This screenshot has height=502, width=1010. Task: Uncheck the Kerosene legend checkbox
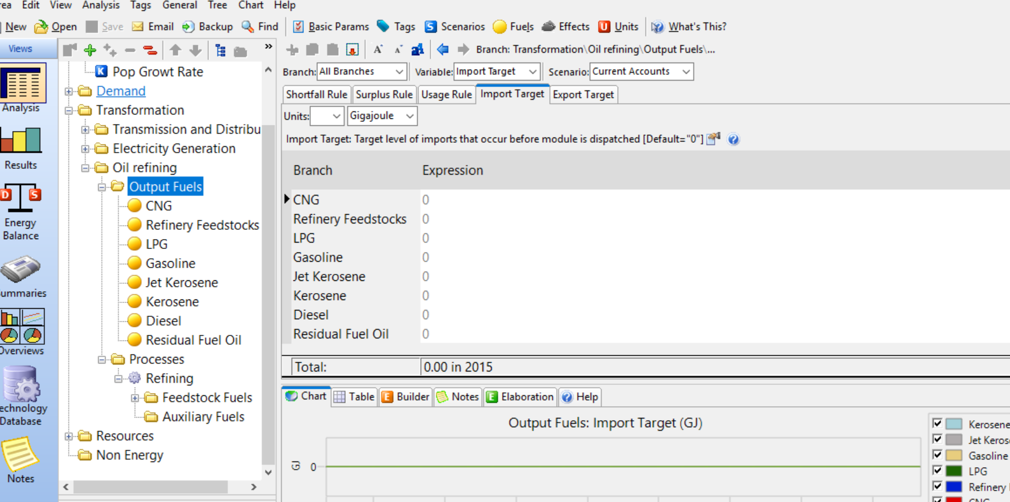(937, 424)
